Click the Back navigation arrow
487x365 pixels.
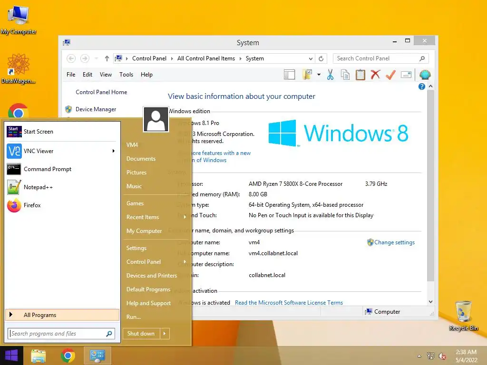(71, 58)
